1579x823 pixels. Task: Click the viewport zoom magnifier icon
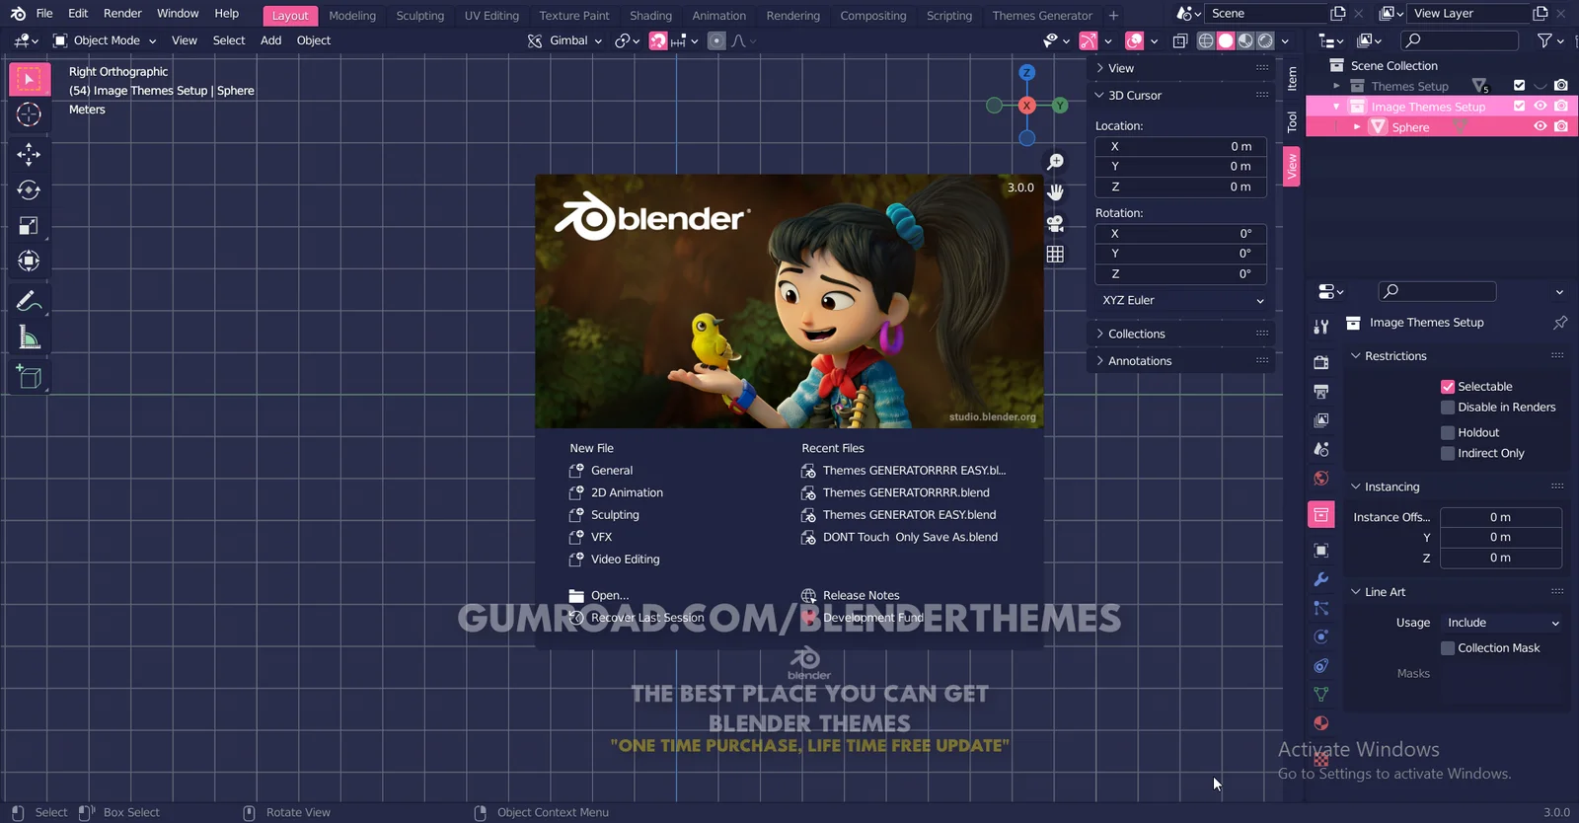coord(1055,162)
